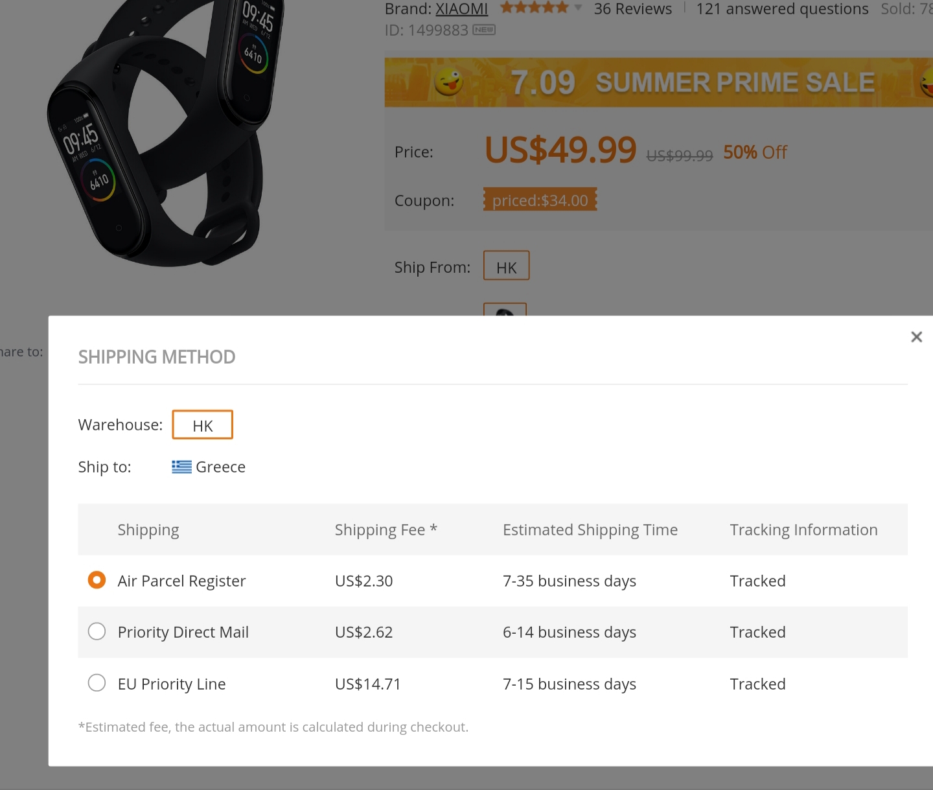Click the 50% Off discount label
This screenshot has height=790, width=933.
pyautogui.click(x=755, y=152)
